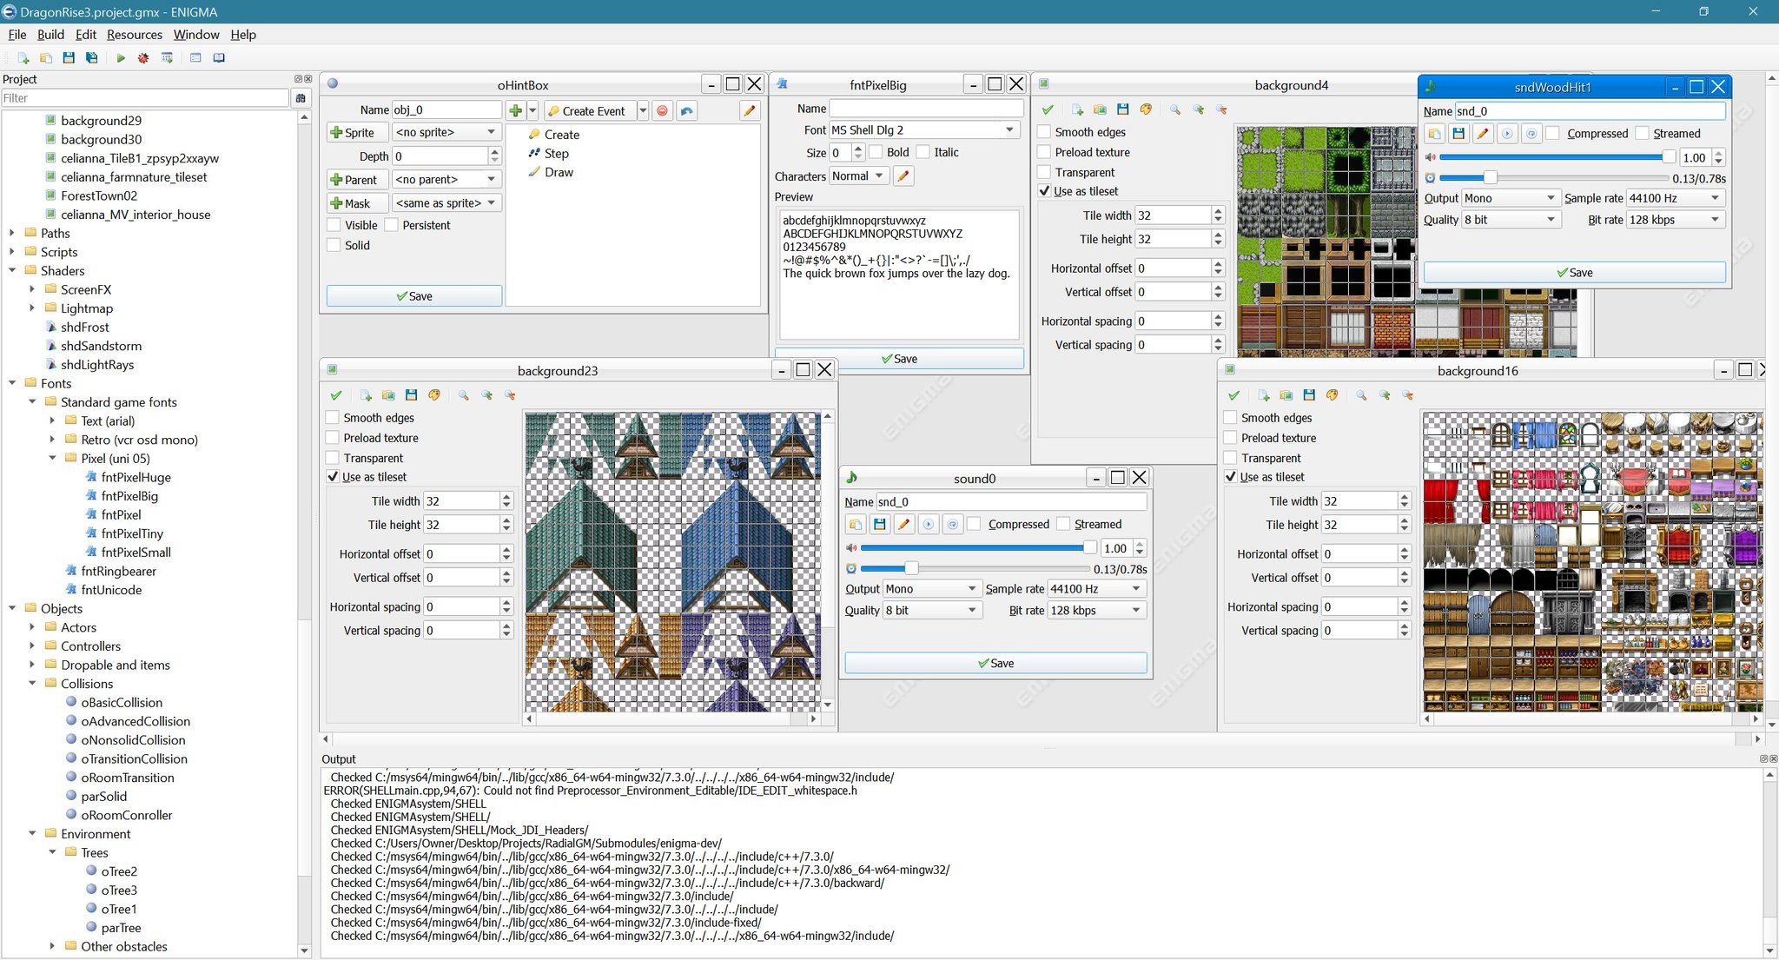The width and height of the screenshot is (1779, 960).
Task: Select oTree2 in the project tree
Action: coord(119,871)
